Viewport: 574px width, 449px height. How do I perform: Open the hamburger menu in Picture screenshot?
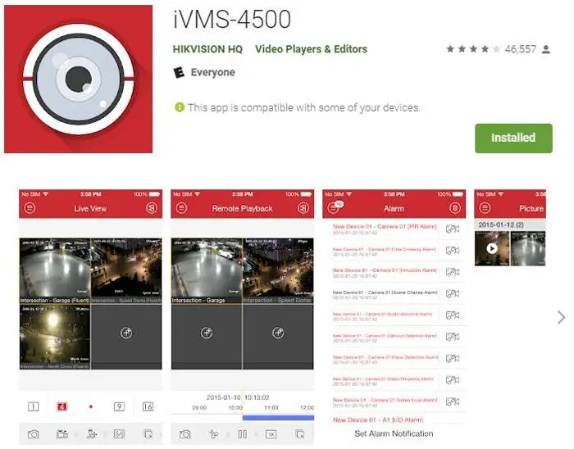[485, 208]
